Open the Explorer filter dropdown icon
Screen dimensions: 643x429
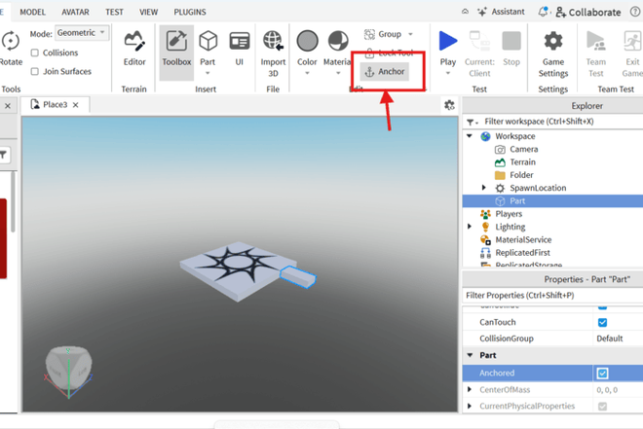pyautogui.click(x=472, y=122)
